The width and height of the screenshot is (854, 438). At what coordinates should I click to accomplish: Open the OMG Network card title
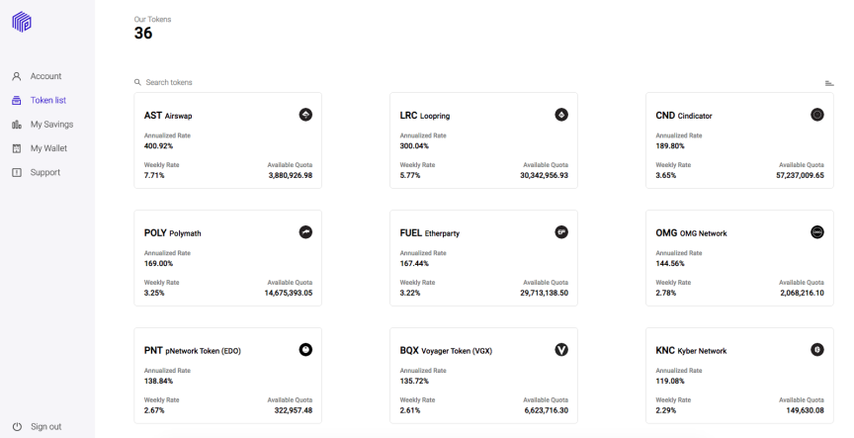(691, 233)
